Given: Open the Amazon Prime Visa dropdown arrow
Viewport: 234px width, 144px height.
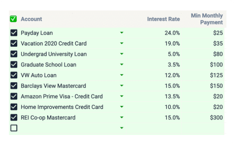Looking at the screenshot, I should (x=122, y=96).
